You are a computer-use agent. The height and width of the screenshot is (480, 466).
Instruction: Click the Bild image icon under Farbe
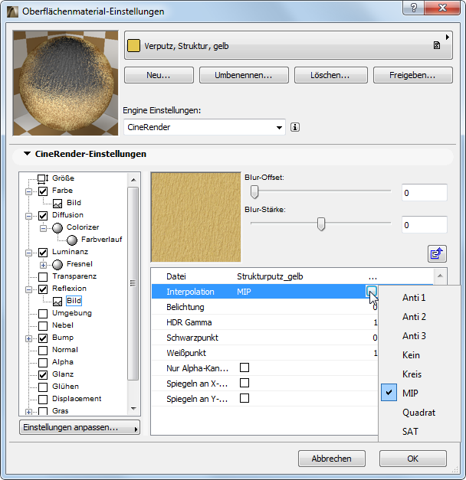pyautogui.click(x=57, y=203)
